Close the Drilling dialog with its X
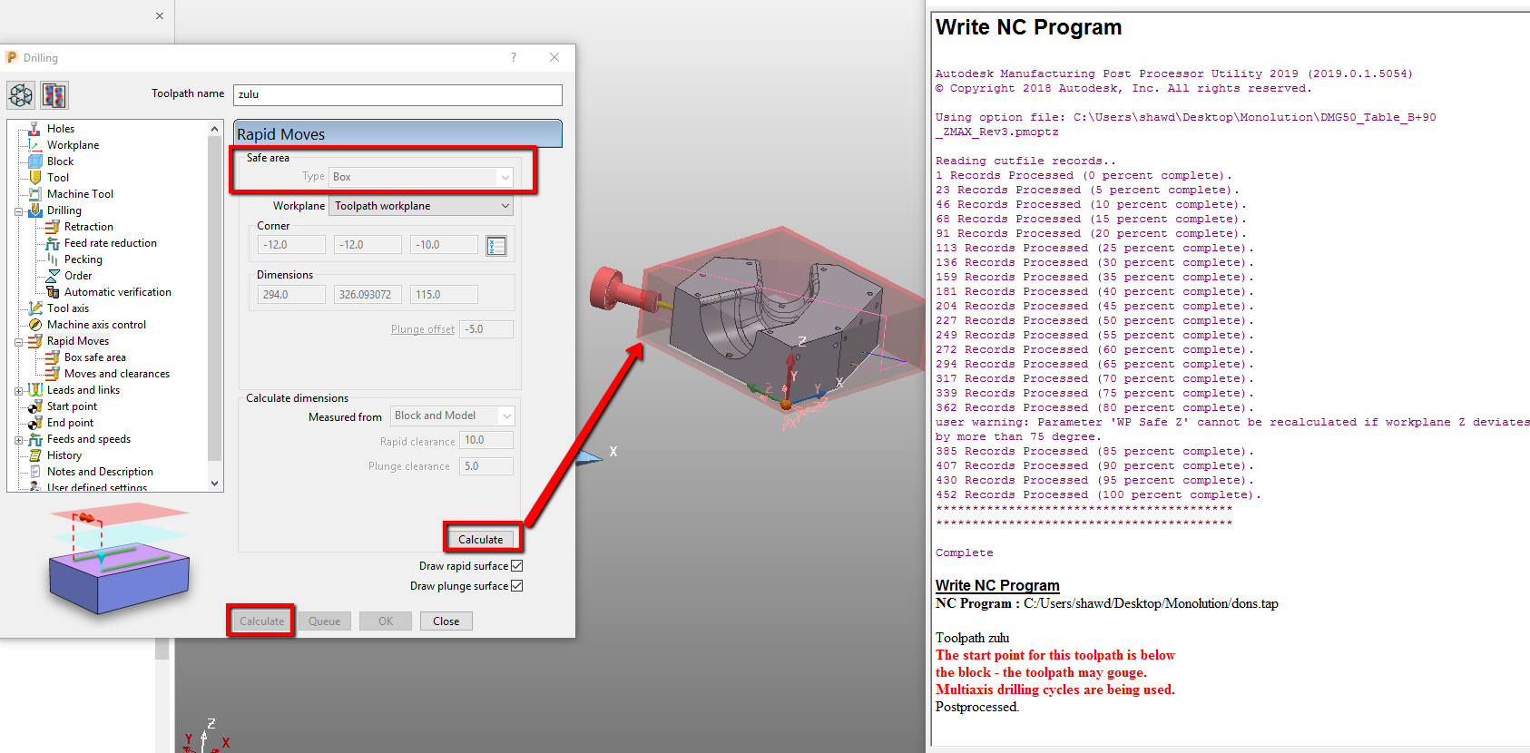The image size is (1530, 753). 554,57
